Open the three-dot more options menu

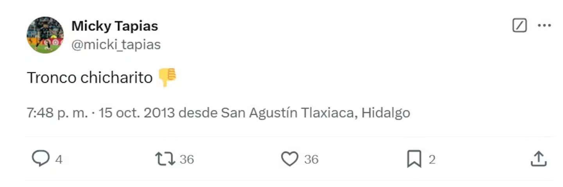[544, 26]
